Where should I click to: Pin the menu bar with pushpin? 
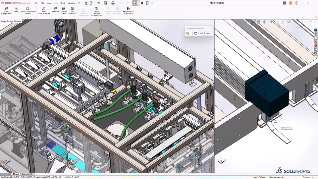[79, 3]
